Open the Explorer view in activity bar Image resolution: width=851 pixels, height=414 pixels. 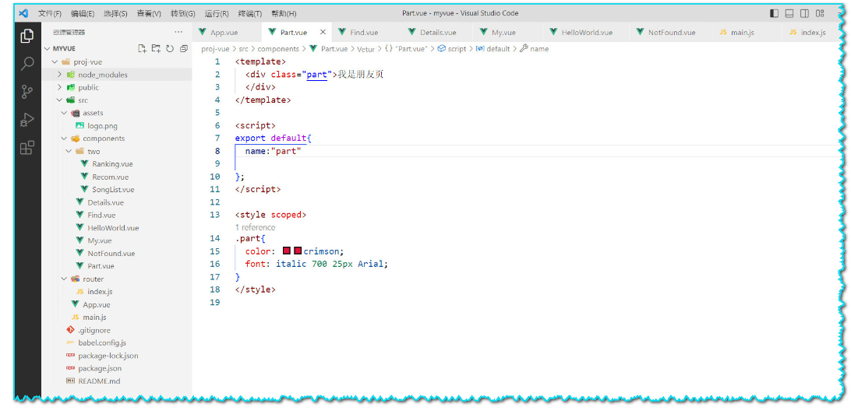26,37
